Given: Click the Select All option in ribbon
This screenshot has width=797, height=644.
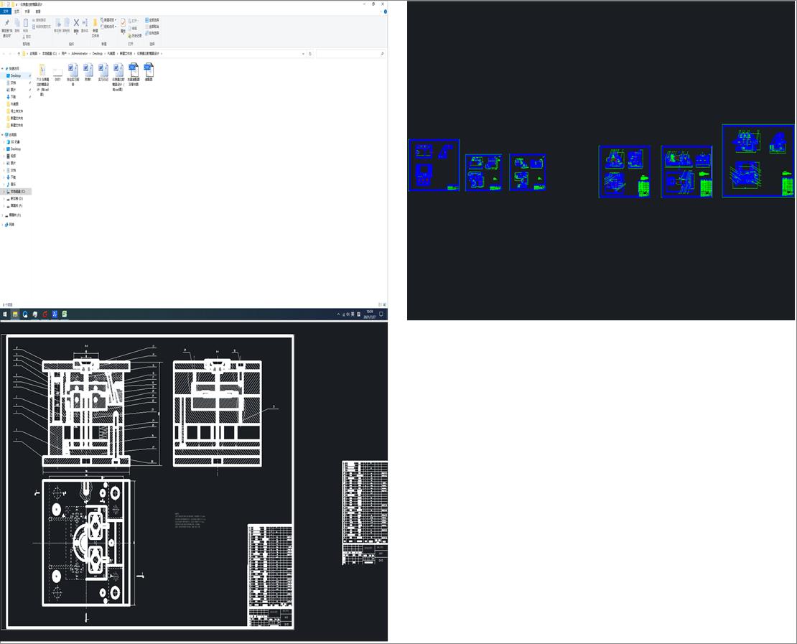Looking at the screenshot, I should click(152, 20).
